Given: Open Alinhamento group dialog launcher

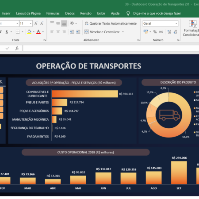Looking at the screenshot, I should point(138,40).
